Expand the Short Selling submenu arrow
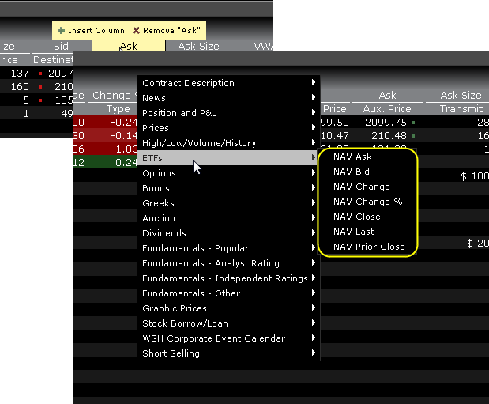This screenshot has width=489, height=404. (314, 353)
